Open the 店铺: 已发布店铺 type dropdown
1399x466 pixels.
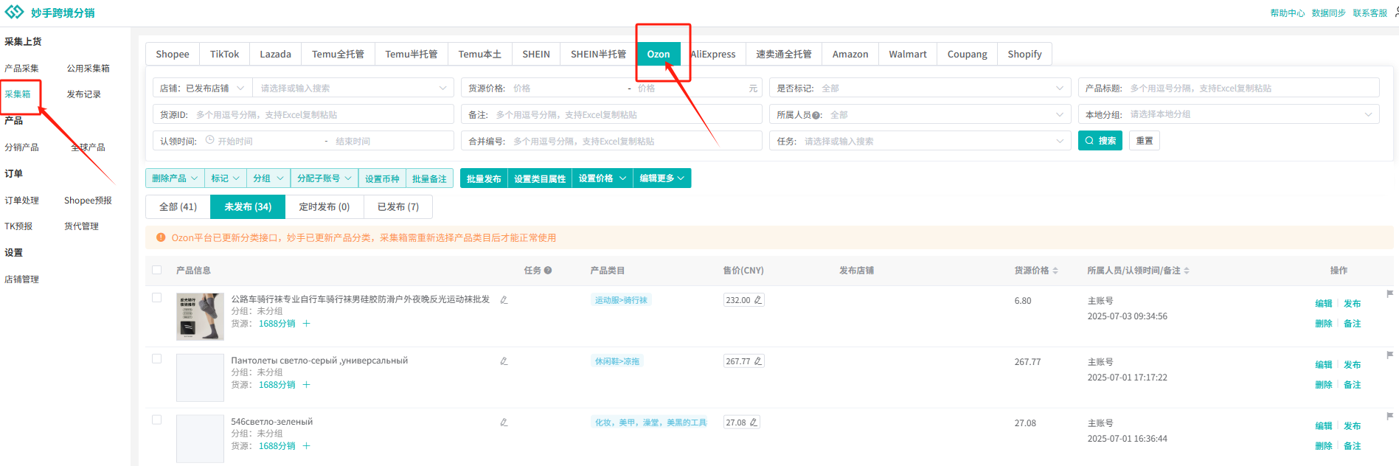coord(203,88)
